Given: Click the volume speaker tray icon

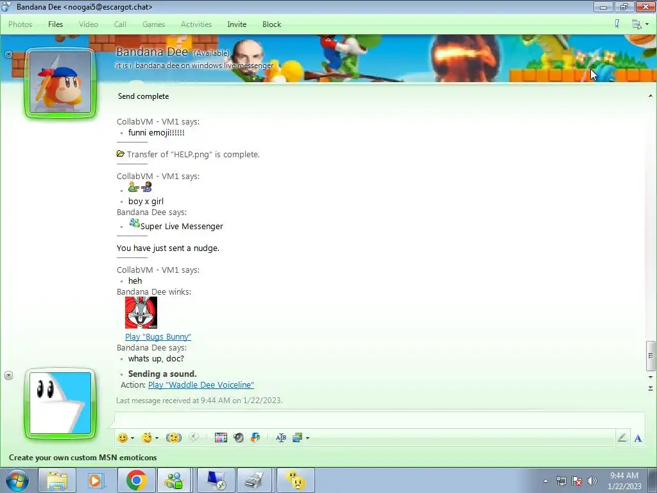Looking at the screenshot, I should click(x=592, y=481).
